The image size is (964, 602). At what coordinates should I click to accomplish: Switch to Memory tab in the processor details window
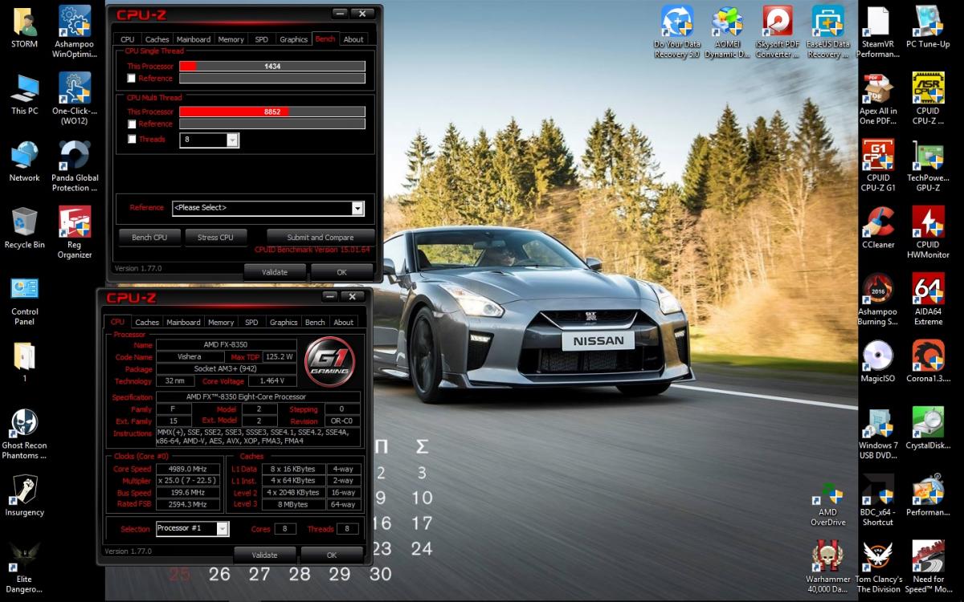coord(221,323)
